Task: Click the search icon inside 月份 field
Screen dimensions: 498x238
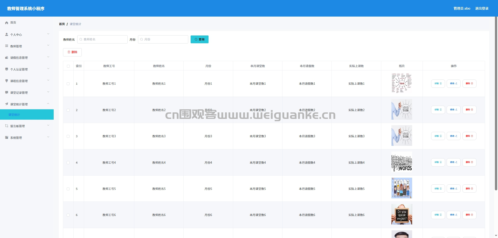Action: coord(142,39)
